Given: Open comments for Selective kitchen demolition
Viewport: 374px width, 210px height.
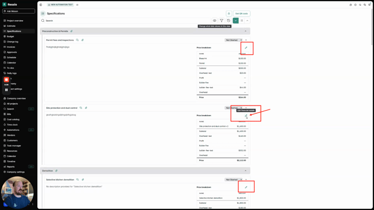Looking at the screenshot, I should click(x=78, y=180).
